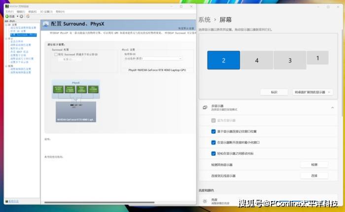Click the 连接 wireless display button
The height and width of the screenshot is (212, 345).
click(314, 176)
